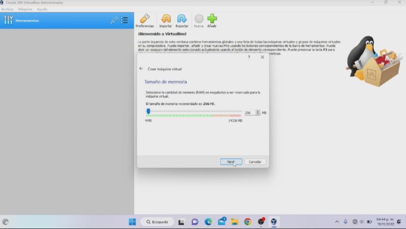The width and height of the screenshot is (406, 229).
Task: Click the Exportar appliance icon
Action: click(x=182, y=21)
